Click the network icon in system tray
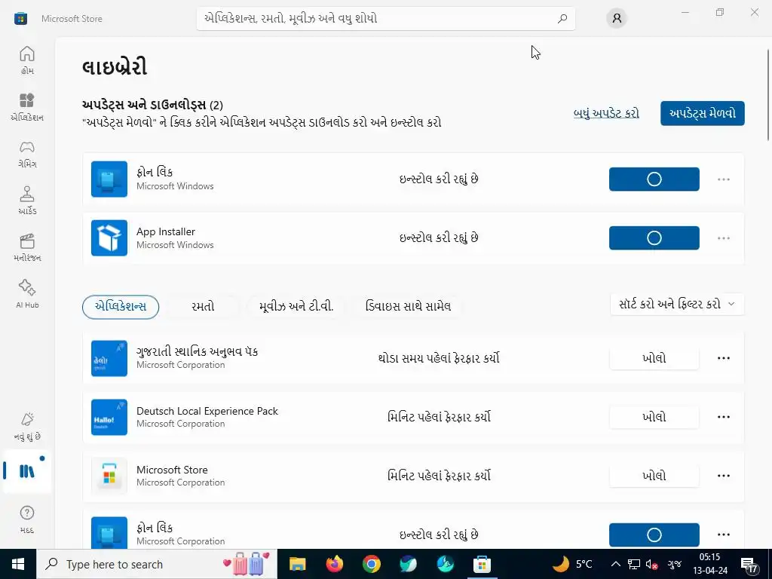Screen dimensions: 772x579 633,564
